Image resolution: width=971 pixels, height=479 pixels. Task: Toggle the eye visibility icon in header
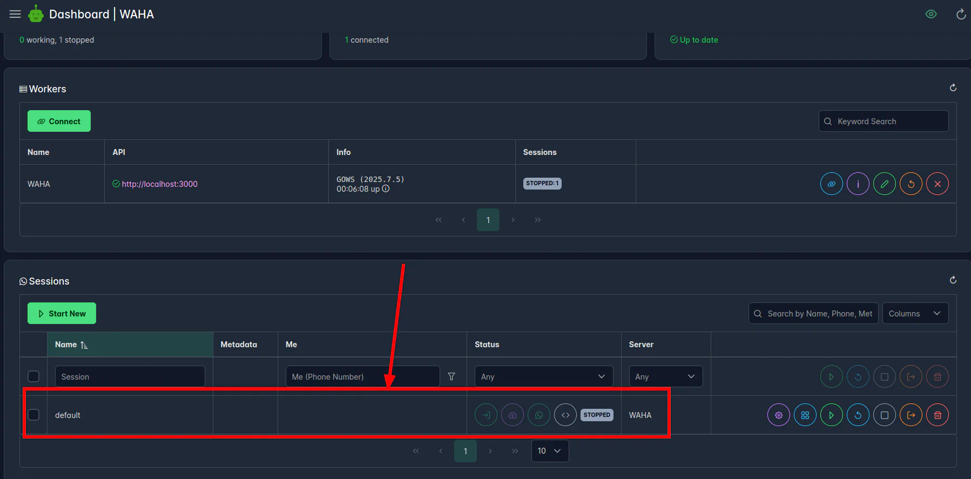pyautogui.click(x=931, y=14)
